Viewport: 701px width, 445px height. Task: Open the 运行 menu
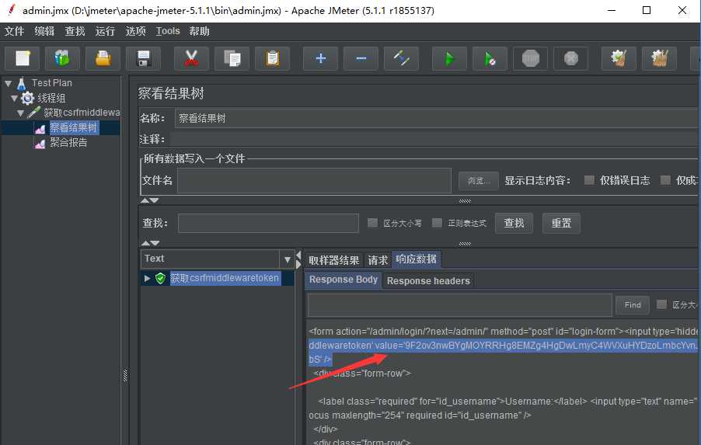105,31
